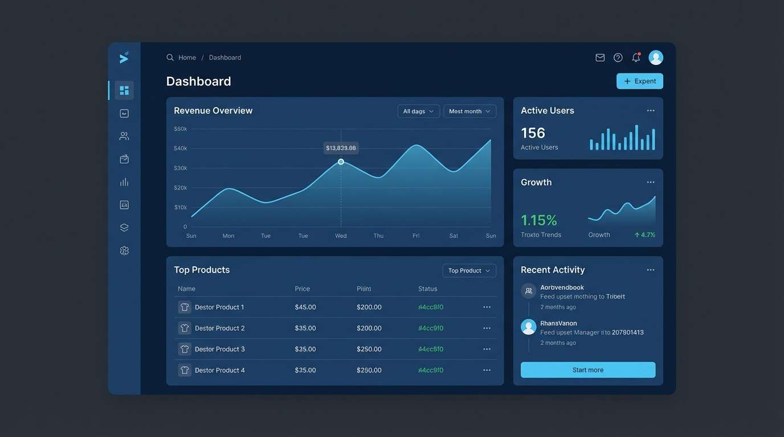784x437 pixels.
Task: Open the All dags filter dropdown
Action: pos(418,110)
